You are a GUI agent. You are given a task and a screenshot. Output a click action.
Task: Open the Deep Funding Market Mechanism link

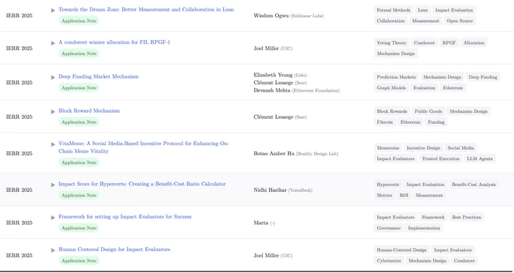tap(98, 76)
